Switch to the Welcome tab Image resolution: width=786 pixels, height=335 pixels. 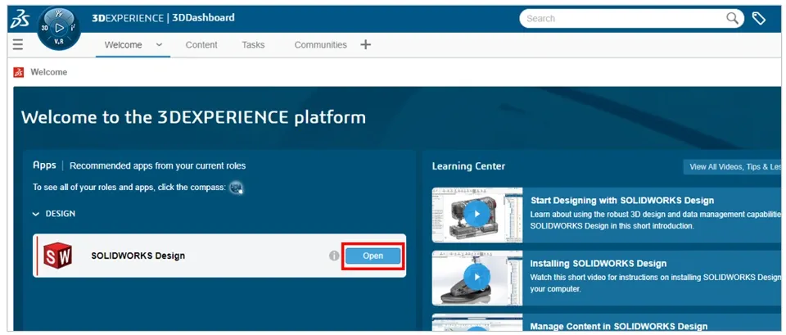124,44
